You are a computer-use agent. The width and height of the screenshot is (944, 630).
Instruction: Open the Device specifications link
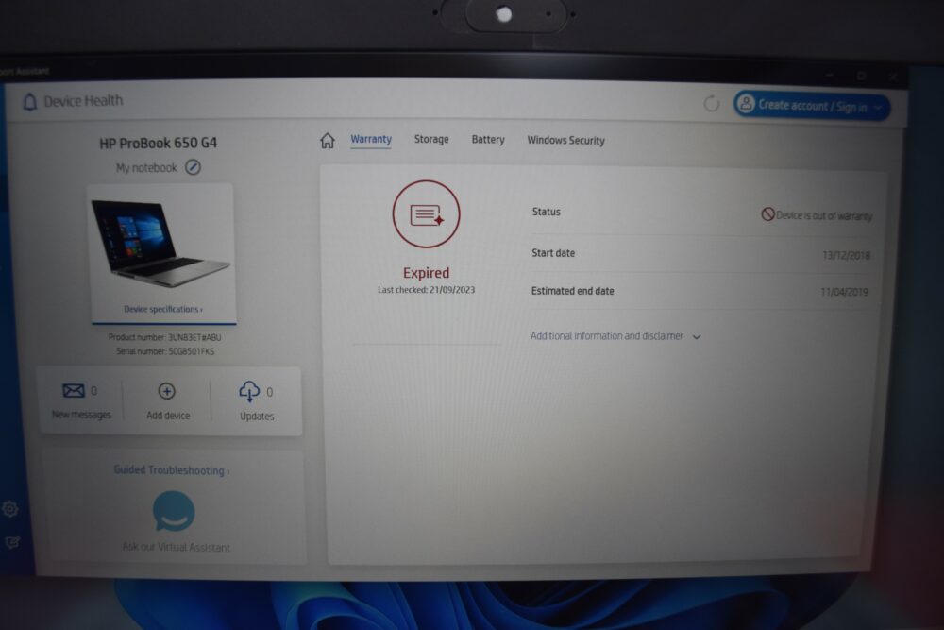tap(163, 309)
